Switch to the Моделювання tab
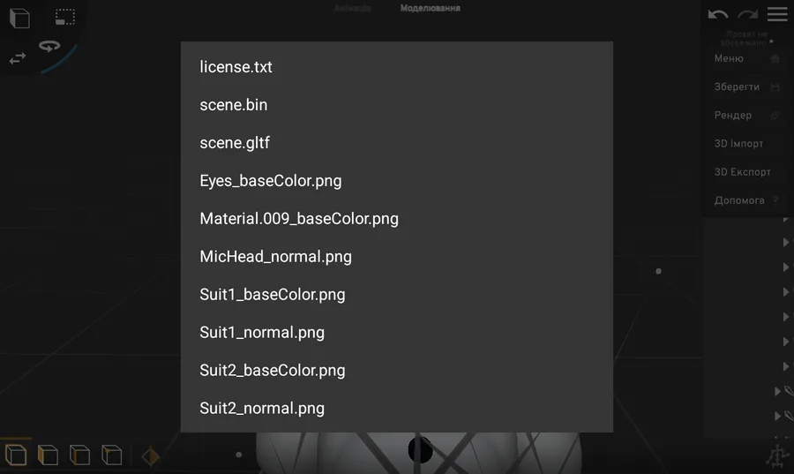794x474 pixels. pyautogui.click(x=430, y=8)
